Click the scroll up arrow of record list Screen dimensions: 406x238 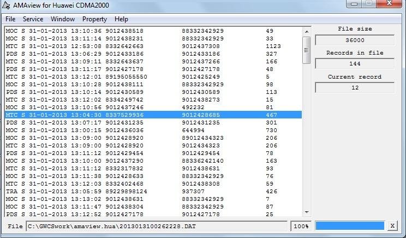pyautogui.click(x=307, y=31)
